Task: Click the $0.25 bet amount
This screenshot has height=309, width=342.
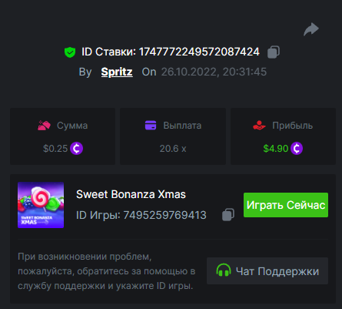Action: click(55, 149)
